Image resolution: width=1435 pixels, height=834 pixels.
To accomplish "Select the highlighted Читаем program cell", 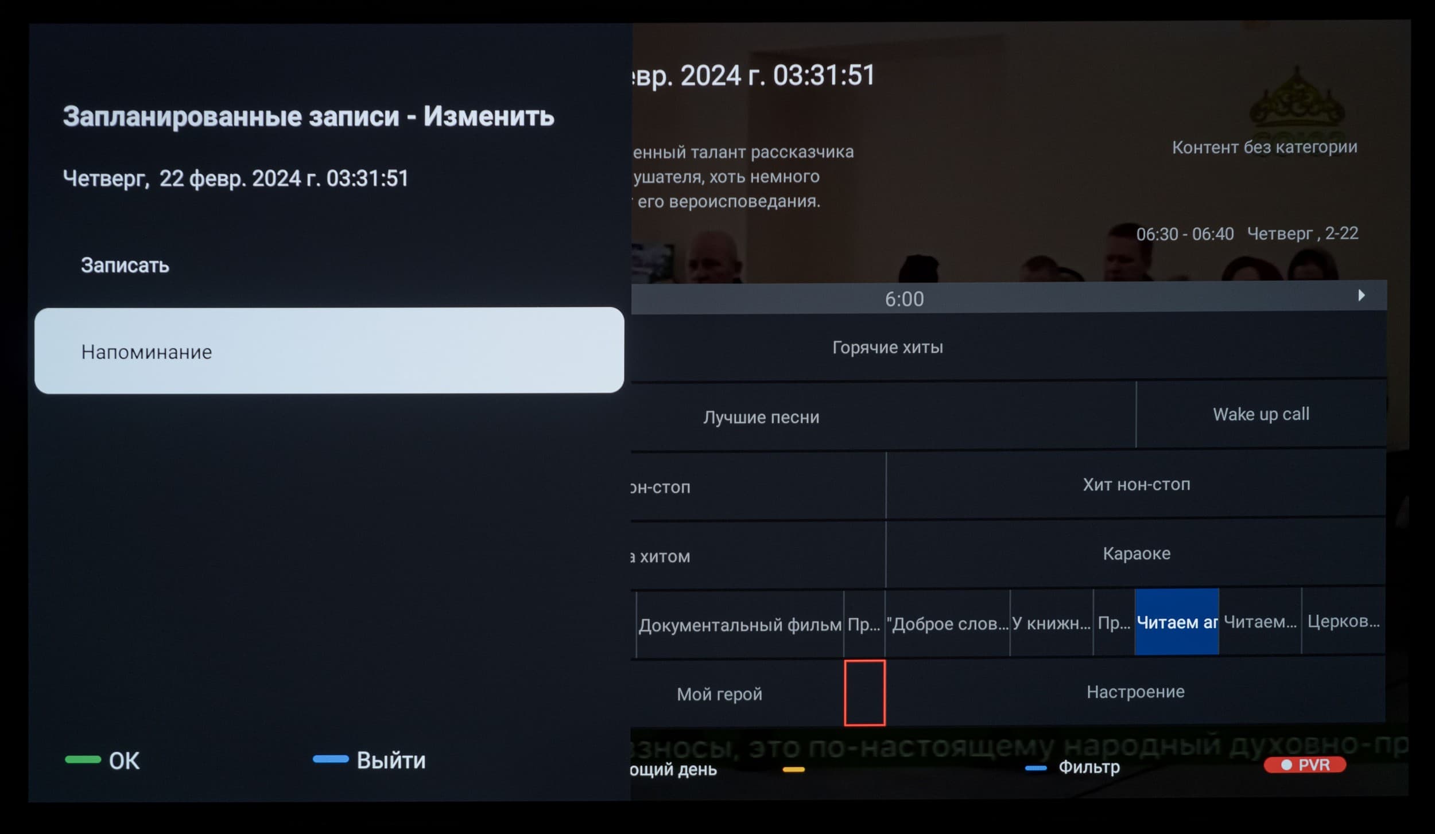I will 1176,622.
